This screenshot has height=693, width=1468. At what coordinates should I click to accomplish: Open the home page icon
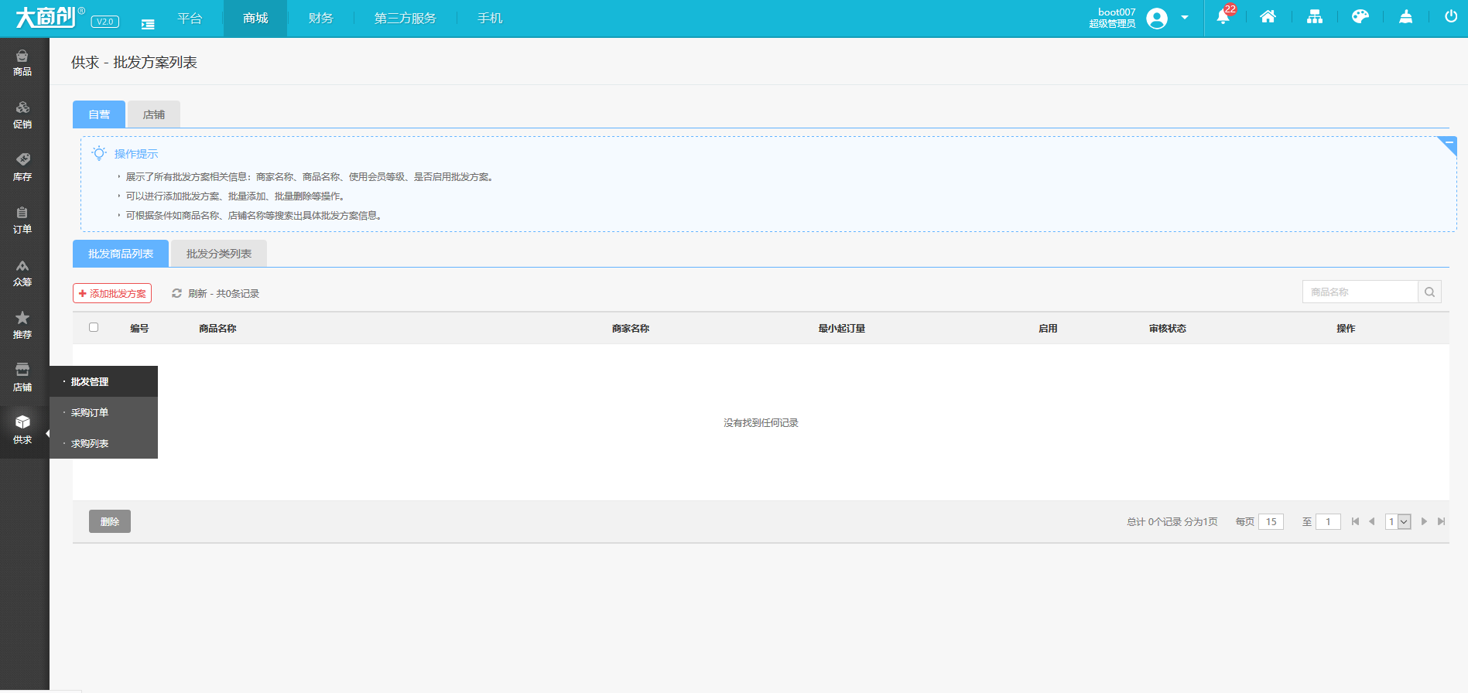coord(1268,17)
